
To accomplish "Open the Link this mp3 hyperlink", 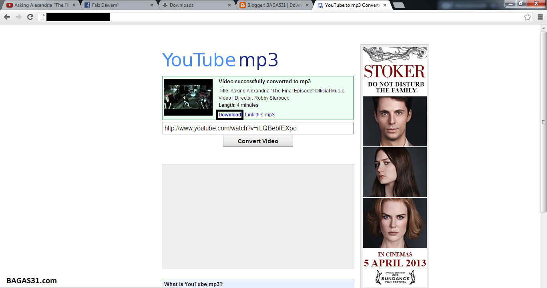I will tap(259, 115).
